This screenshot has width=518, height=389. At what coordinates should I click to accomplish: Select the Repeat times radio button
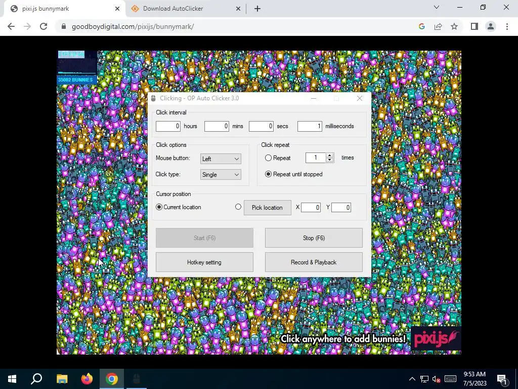click(x=268, y=158)
